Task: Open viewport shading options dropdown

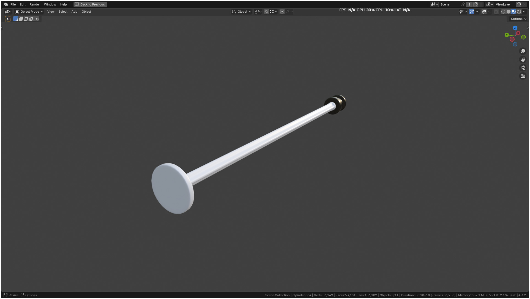Action: pos(524,12)
